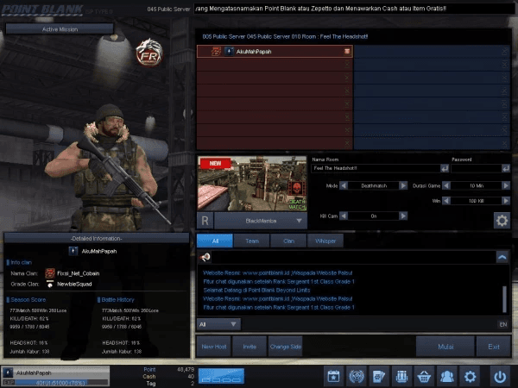The height and width of the screenshot is (388, 518).
Task: Click rank badge beside AkuMahPapah in slot
Action: tap(229, 51)
